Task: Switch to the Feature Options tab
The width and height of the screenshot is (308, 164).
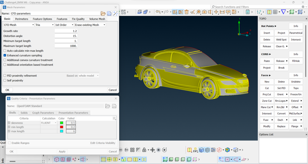Action: pyautogui.click(x=42, y=19)
